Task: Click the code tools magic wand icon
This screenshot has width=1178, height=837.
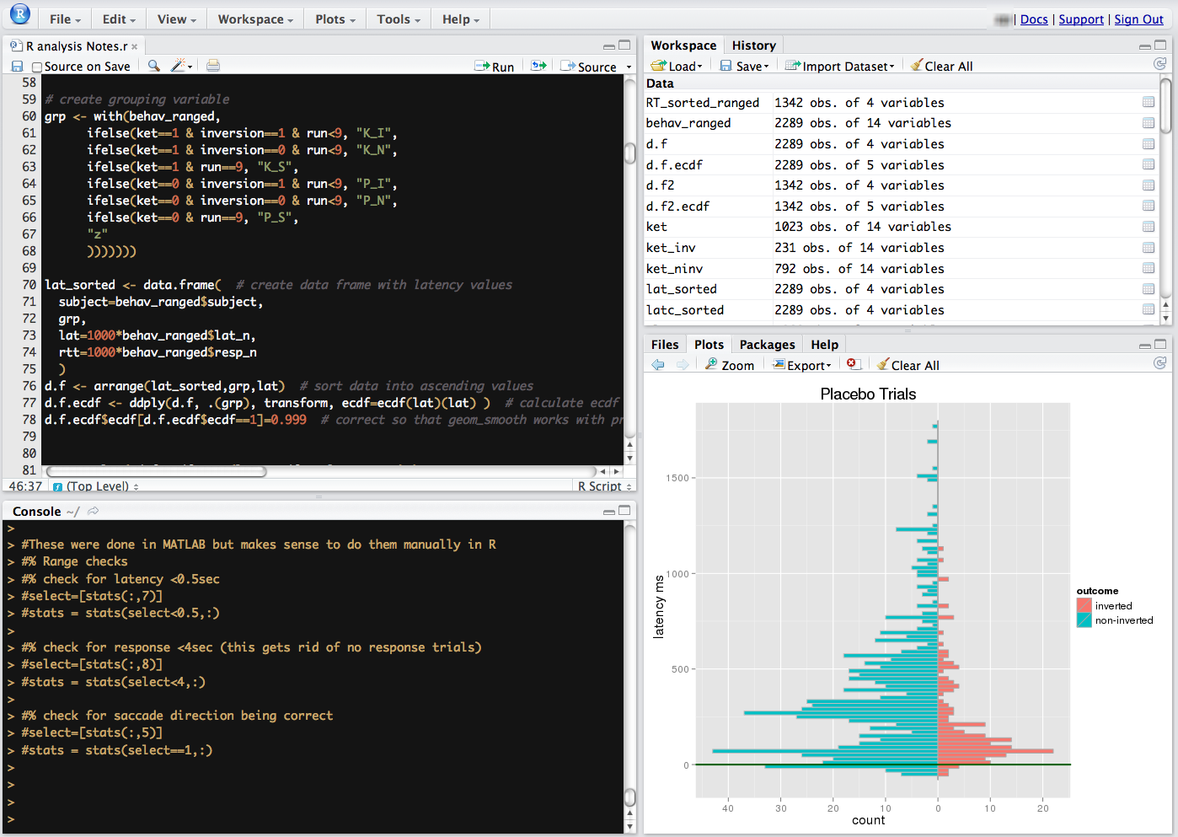Action: (x=179, y=66)
